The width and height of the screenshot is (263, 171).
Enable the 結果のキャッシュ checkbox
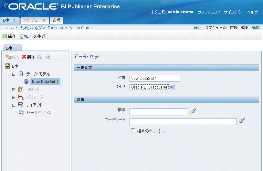133,130
